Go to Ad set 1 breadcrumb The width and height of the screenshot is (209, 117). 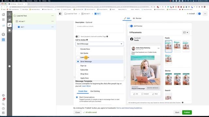coord(86,14)
